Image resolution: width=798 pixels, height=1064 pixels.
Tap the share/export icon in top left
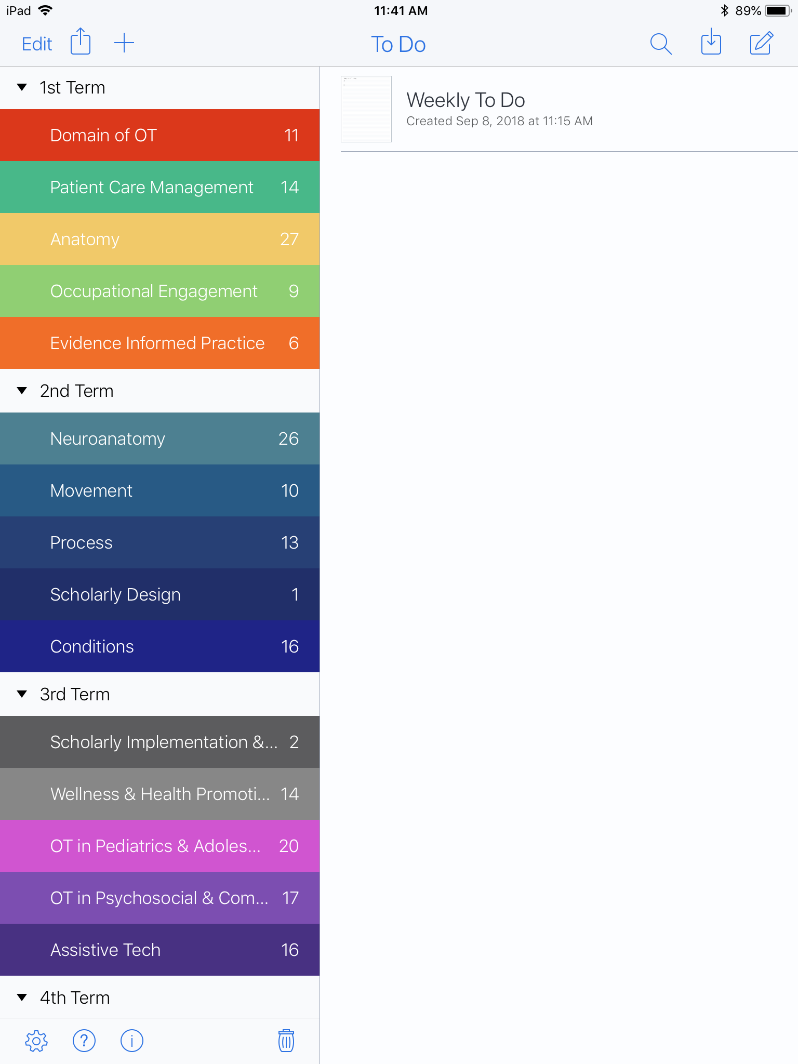coord(81,42)
